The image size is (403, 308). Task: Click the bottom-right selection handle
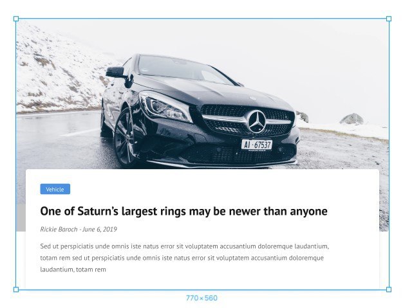pos(389,289)
